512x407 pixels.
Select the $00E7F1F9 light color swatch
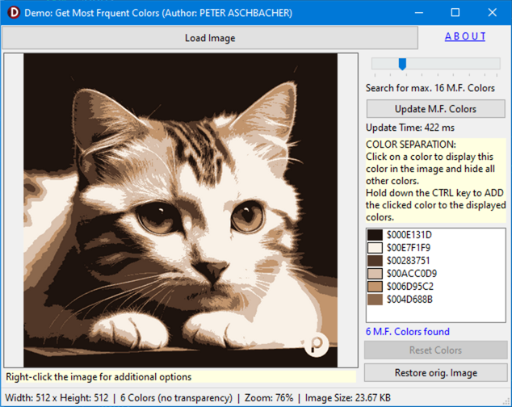pyautogui.click(x=375, y=248)
